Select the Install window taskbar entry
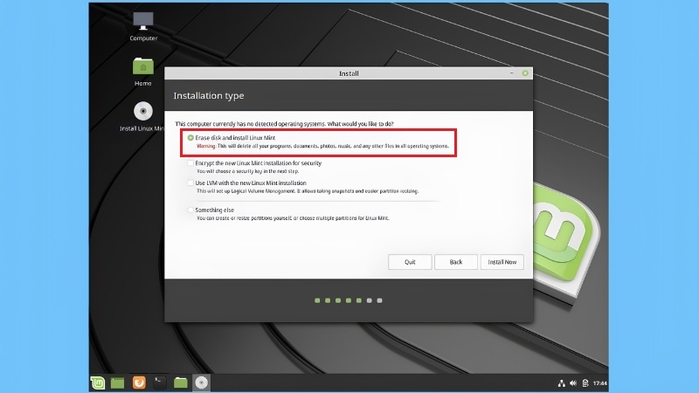The height and width of the screenshot is (393, 699). [x=202, y=383]
